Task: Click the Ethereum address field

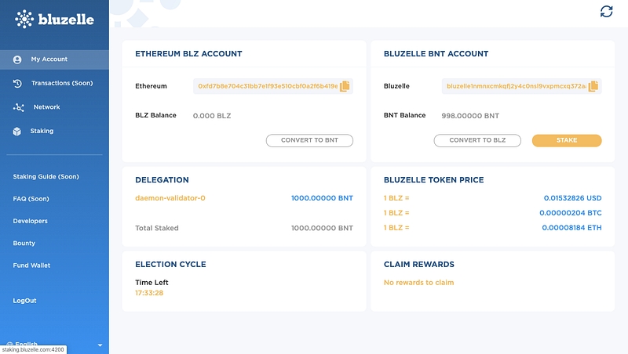Action: pyautogui.click(x=267, y=86)
